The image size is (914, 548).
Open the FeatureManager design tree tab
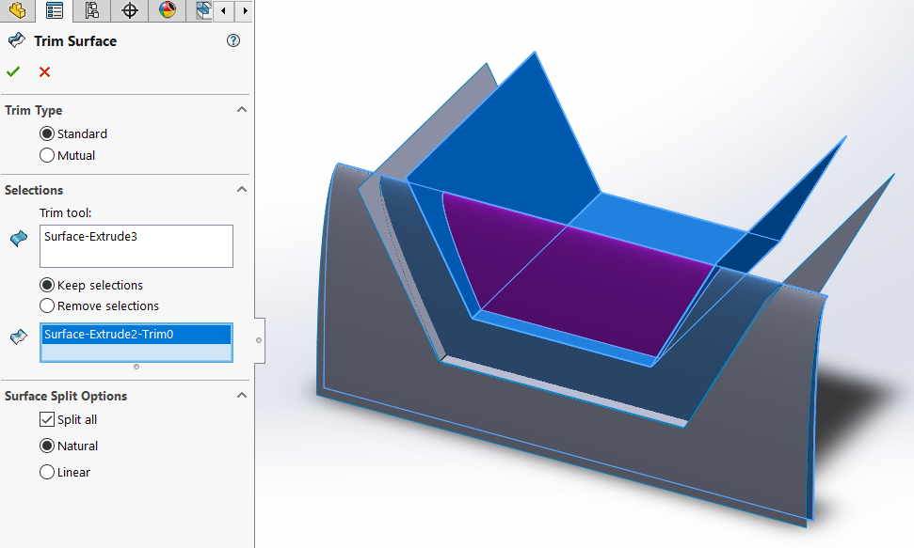coord(17,10)
